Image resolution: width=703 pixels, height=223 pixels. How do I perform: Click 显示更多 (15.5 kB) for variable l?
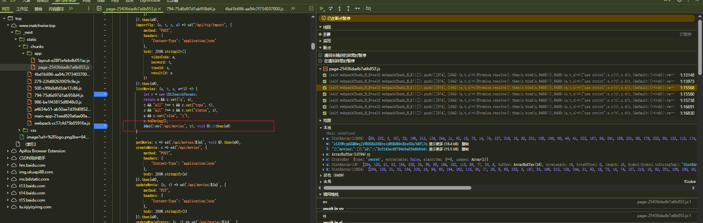[443, 149]
